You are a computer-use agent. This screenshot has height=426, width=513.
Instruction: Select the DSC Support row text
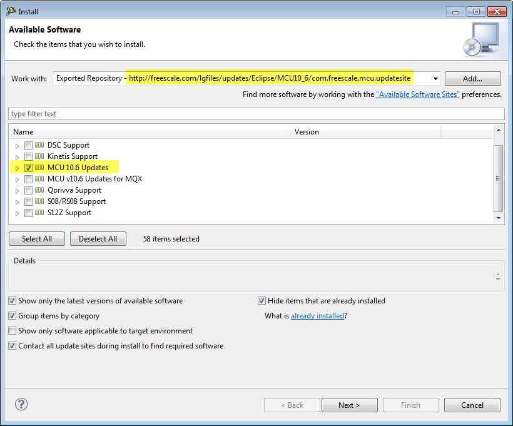click(68, 145)
